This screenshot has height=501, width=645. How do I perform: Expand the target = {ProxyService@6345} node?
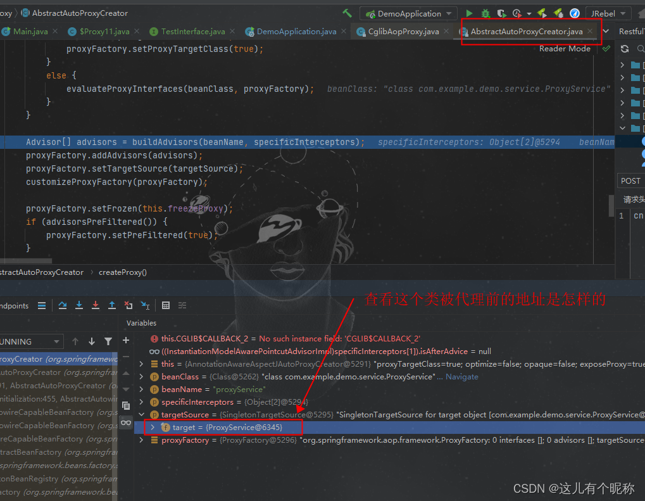coord(153,428)
